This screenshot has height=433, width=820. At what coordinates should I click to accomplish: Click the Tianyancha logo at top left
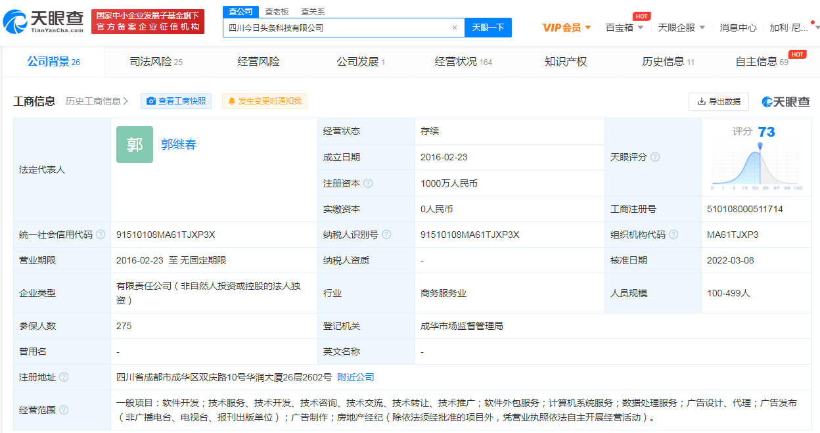pos(43,22)
